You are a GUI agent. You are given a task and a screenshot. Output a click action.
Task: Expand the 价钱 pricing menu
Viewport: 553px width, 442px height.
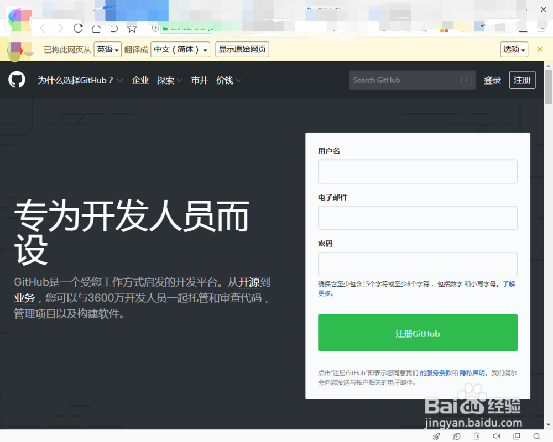[229, 80]
